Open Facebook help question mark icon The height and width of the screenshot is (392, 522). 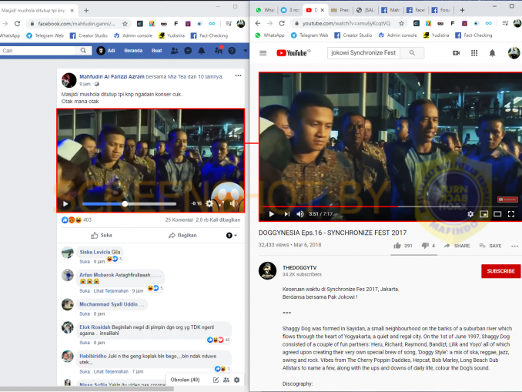tap(232, 51)
